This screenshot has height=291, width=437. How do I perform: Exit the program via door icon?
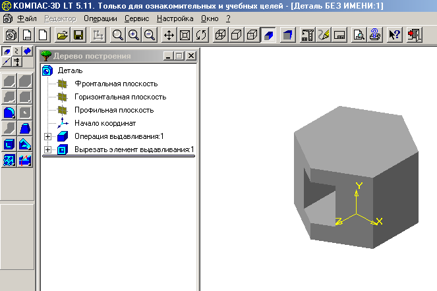415,35
